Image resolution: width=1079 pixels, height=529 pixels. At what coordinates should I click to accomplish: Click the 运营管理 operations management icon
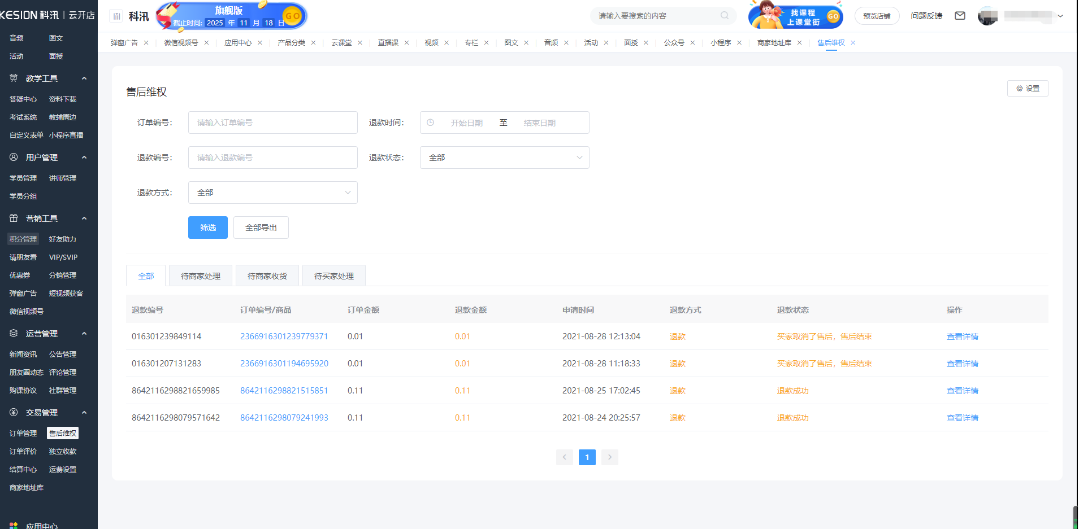(13, 333)
